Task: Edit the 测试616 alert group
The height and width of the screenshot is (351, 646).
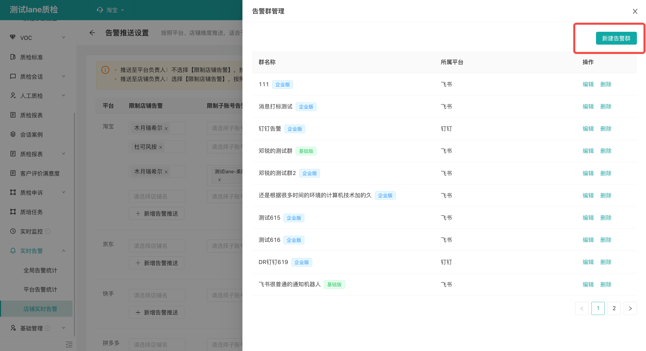Action: tap(588, 240)
